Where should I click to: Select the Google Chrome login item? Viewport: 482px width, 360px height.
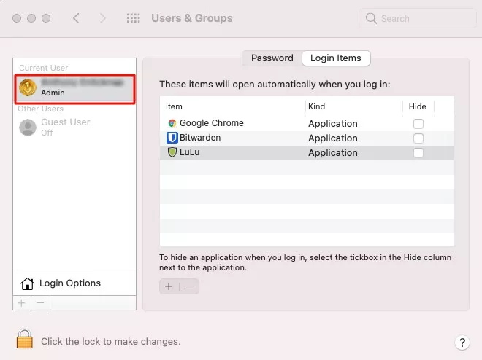(x=211, y=123)
